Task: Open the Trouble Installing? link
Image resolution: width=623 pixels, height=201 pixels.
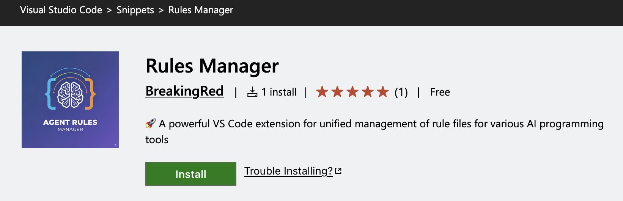Action: [x=288, y=171]
